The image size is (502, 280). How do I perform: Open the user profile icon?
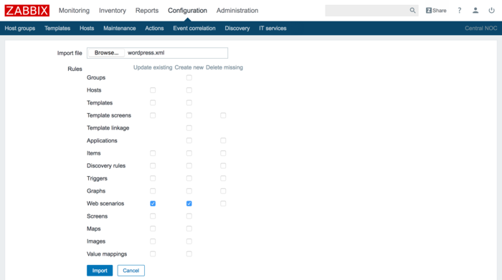coord(475,11)
